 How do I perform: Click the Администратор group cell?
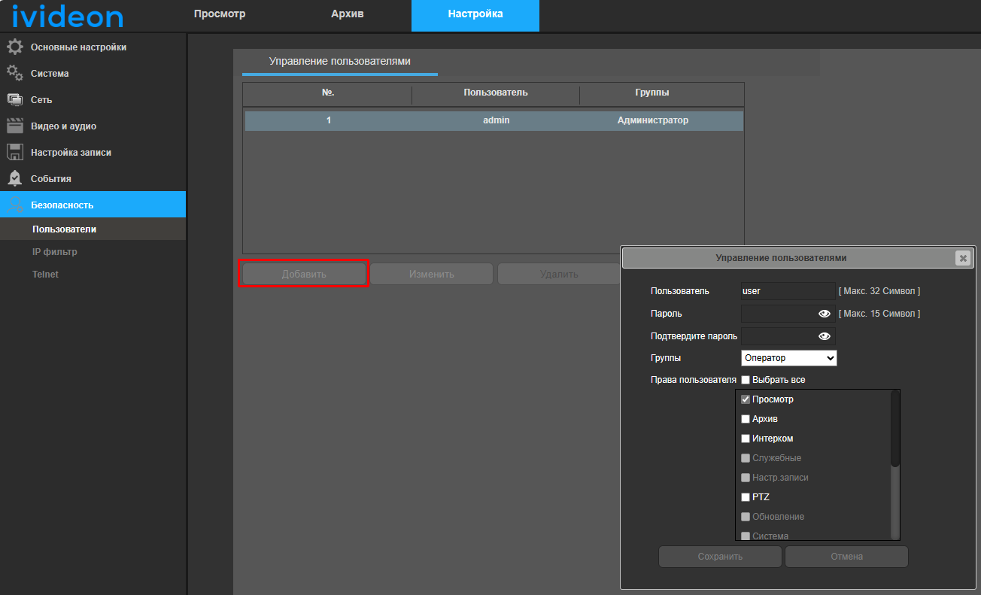tap(652, 120)
